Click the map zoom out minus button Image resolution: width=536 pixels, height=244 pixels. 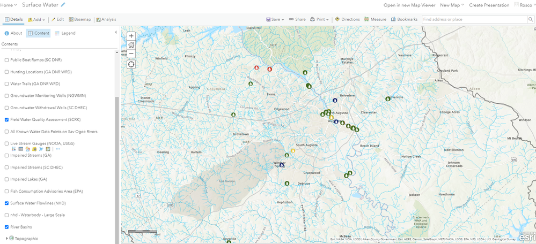pyautogui.click(x=131, y=54)
